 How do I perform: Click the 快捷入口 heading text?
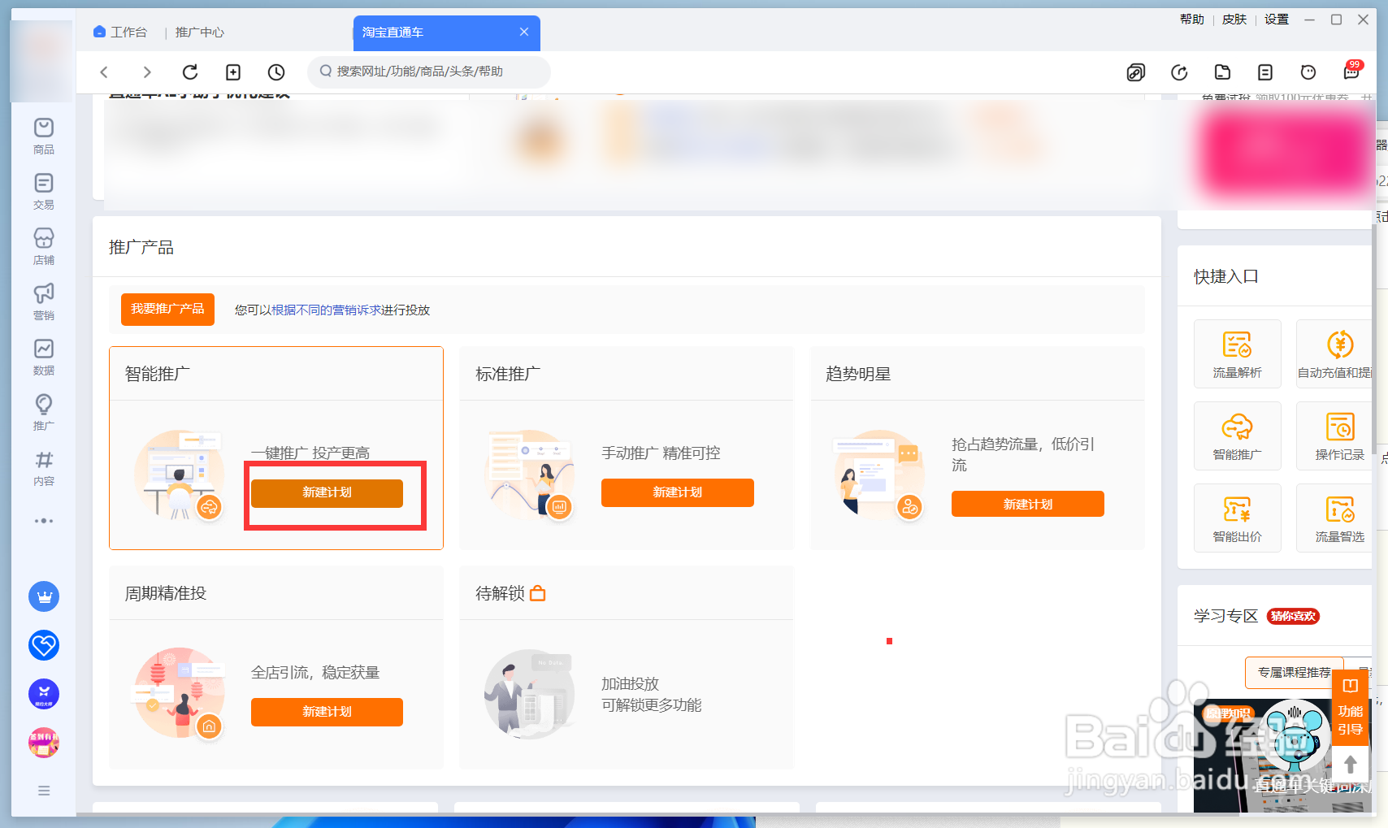pyautogui.click(x=1226, y=276)
